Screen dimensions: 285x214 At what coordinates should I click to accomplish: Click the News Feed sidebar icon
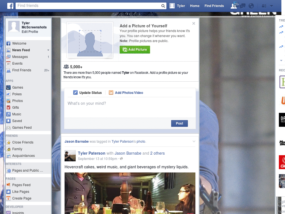point(8,50)
